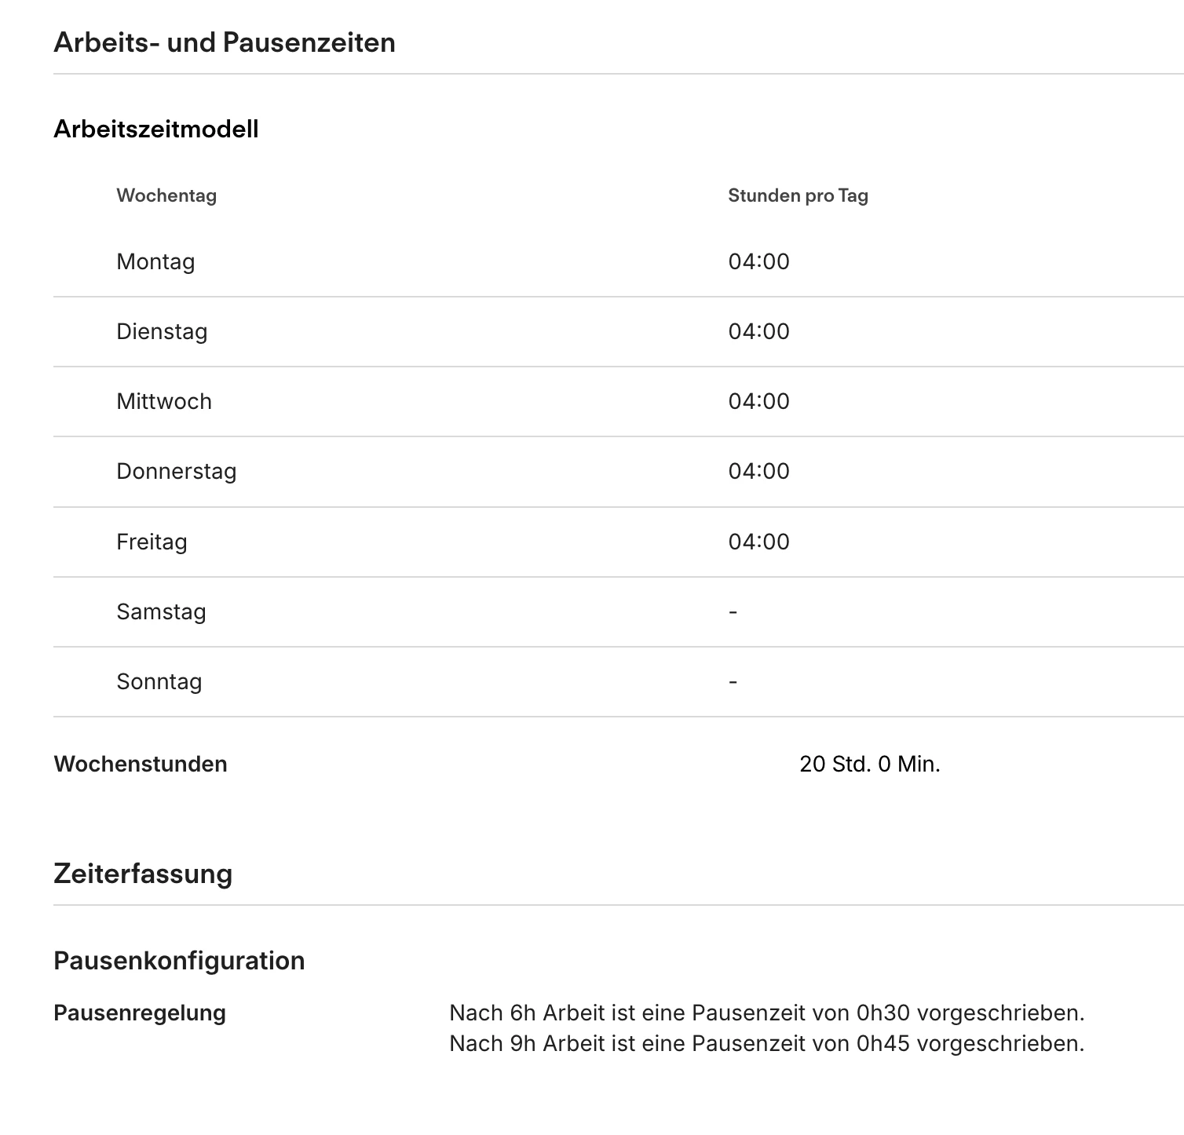Select the Mittwoch row label
This screenshot has height=1135, width=1184.
(x=163, y=401)
